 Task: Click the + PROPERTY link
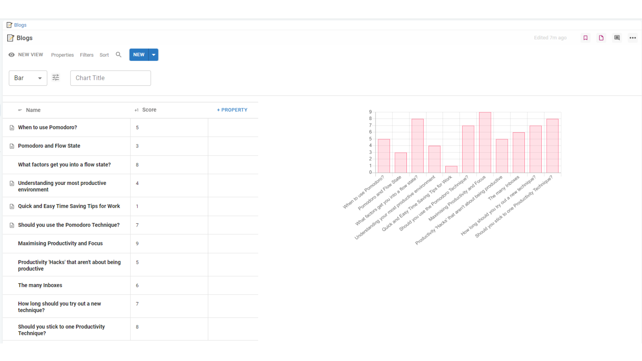[232, 110]
